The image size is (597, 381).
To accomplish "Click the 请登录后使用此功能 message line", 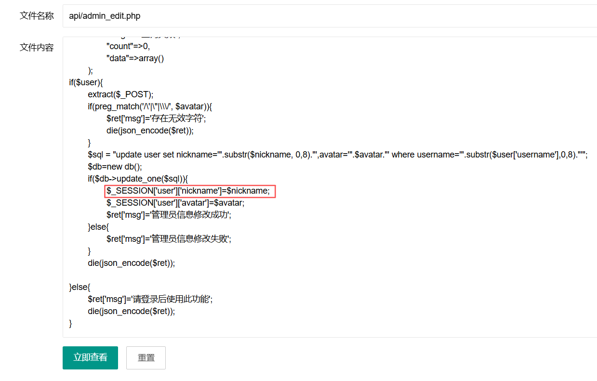I will coord(150,299).
